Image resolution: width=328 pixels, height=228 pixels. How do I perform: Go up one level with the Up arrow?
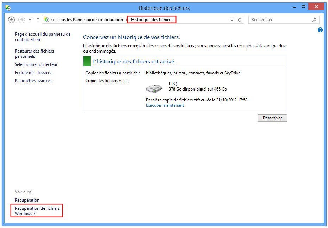pyautogui.click(x=38, y=20)
